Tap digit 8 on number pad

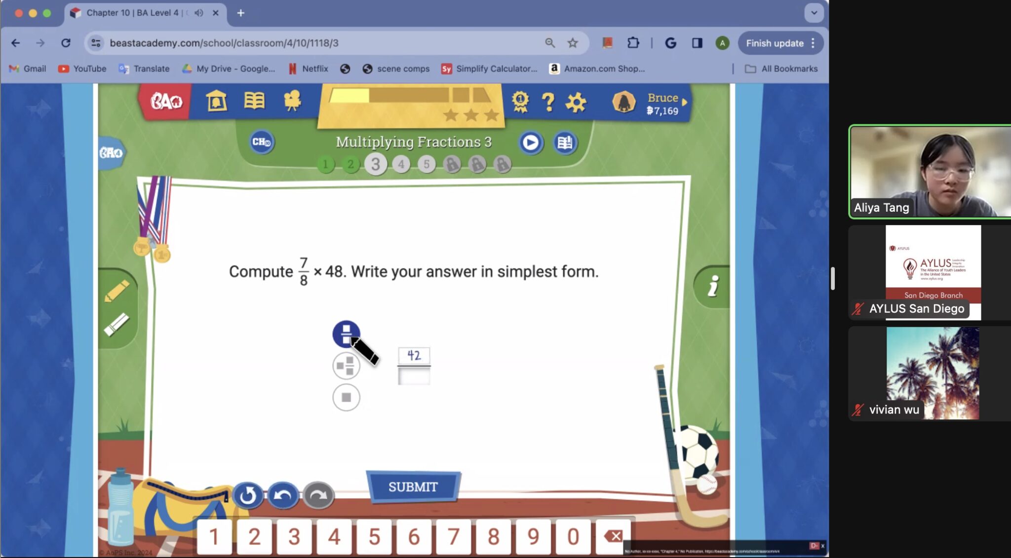click(494, 536)
